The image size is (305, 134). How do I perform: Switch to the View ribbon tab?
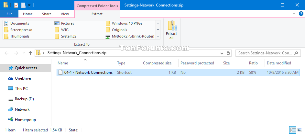tap(65, 14)
